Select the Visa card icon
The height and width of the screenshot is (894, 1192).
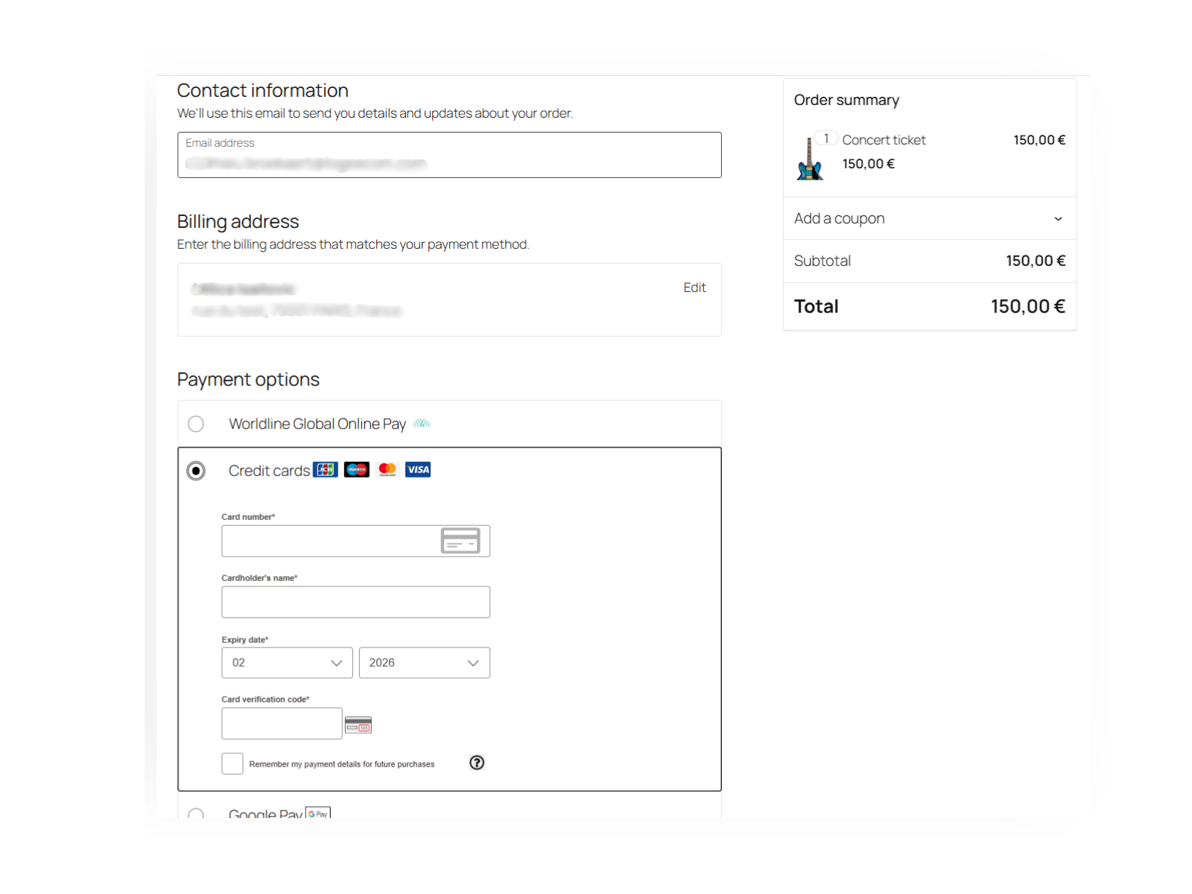click(x=417, y=469)
